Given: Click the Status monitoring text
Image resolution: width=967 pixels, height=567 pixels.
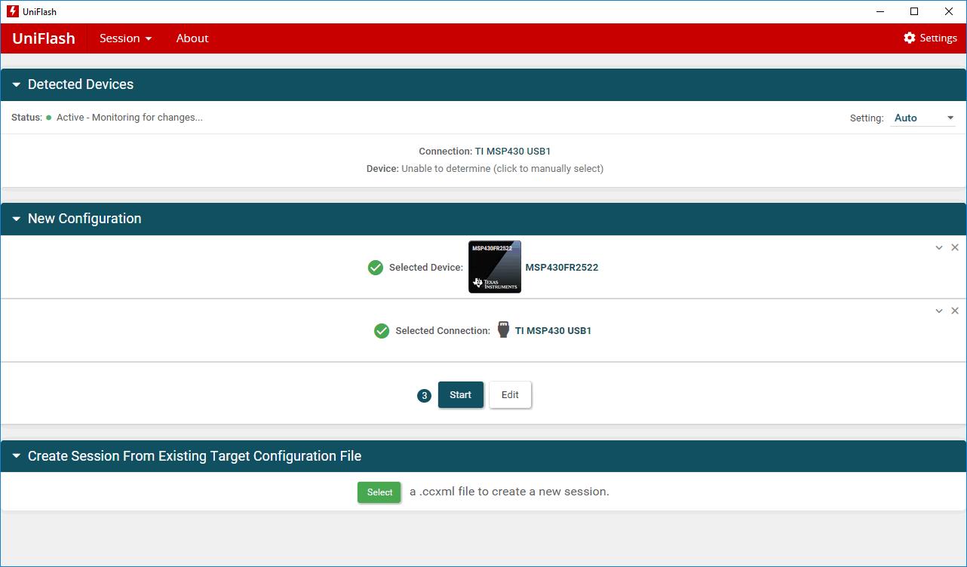Looking at the screenshot, I should [130, 118].
